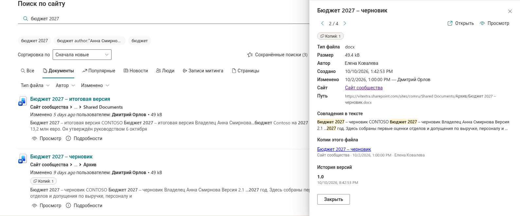This screenshot has width=520, height=216.
Task: Open copy link Бюджет 2027 – черновик
Action: click(344, 149)
